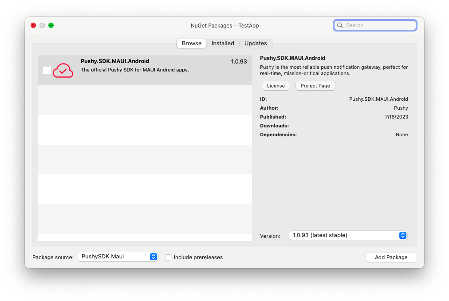Click the Author value Pushy

401,108
